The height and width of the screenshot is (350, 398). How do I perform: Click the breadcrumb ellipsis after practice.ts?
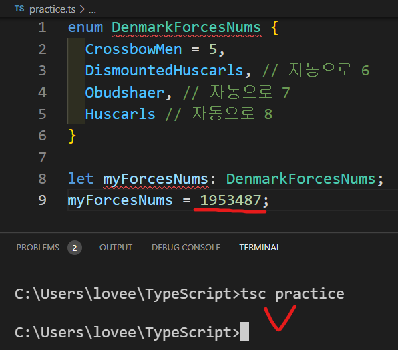click(92, 11)
